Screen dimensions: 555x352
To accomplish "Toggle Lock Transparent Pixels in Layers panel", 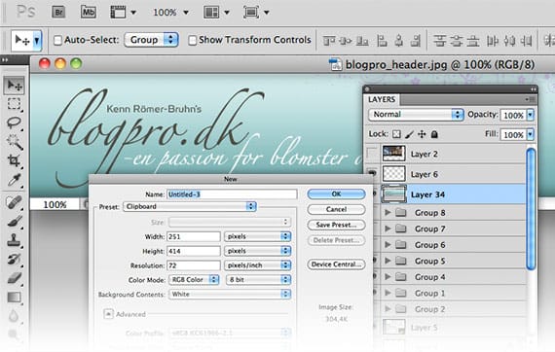I will pyautogui.click(x=397, y=134).
